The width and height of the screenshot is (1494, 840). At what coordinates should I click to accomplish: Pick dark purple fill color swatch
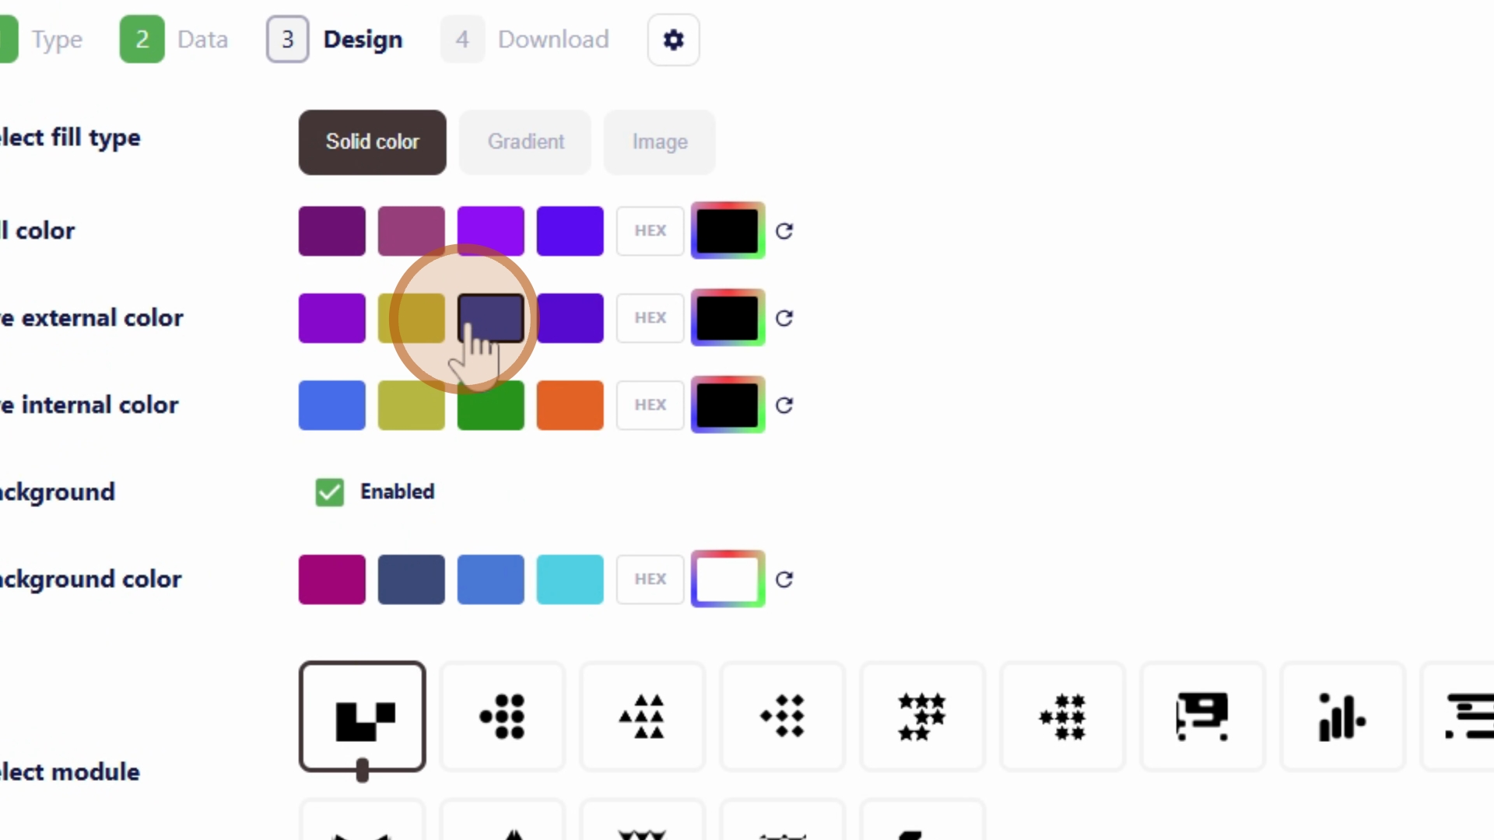332,231
